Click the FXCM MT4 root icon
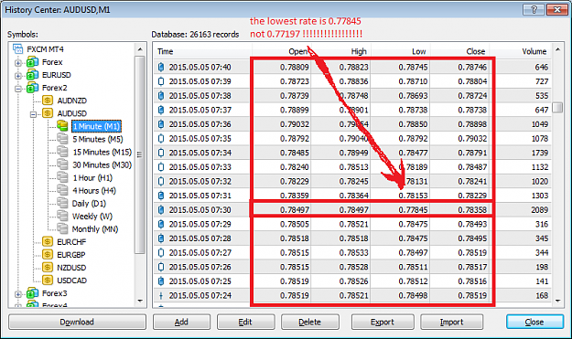Image resolution: width=572 pixels, height=339 pixels. click(x=17, y=48)
